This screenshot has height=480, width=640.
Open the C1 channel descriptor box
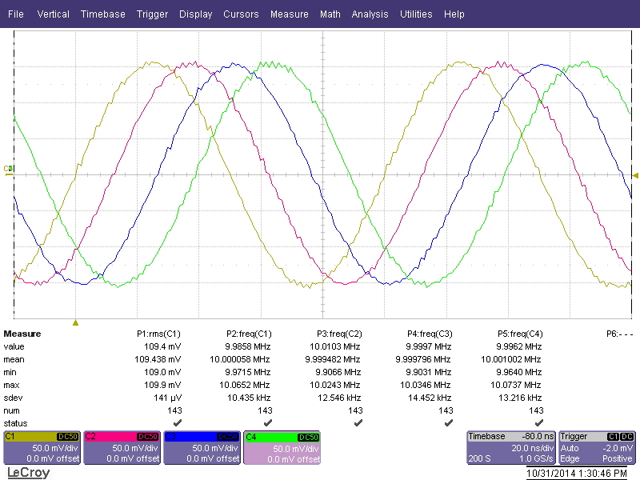tap(42, 448)
